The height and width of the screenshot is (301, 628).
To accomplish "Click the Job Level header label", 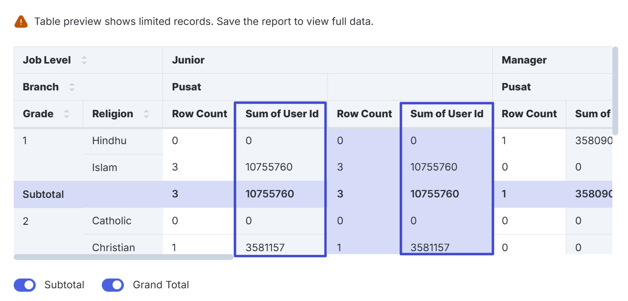I will (47, 60).
